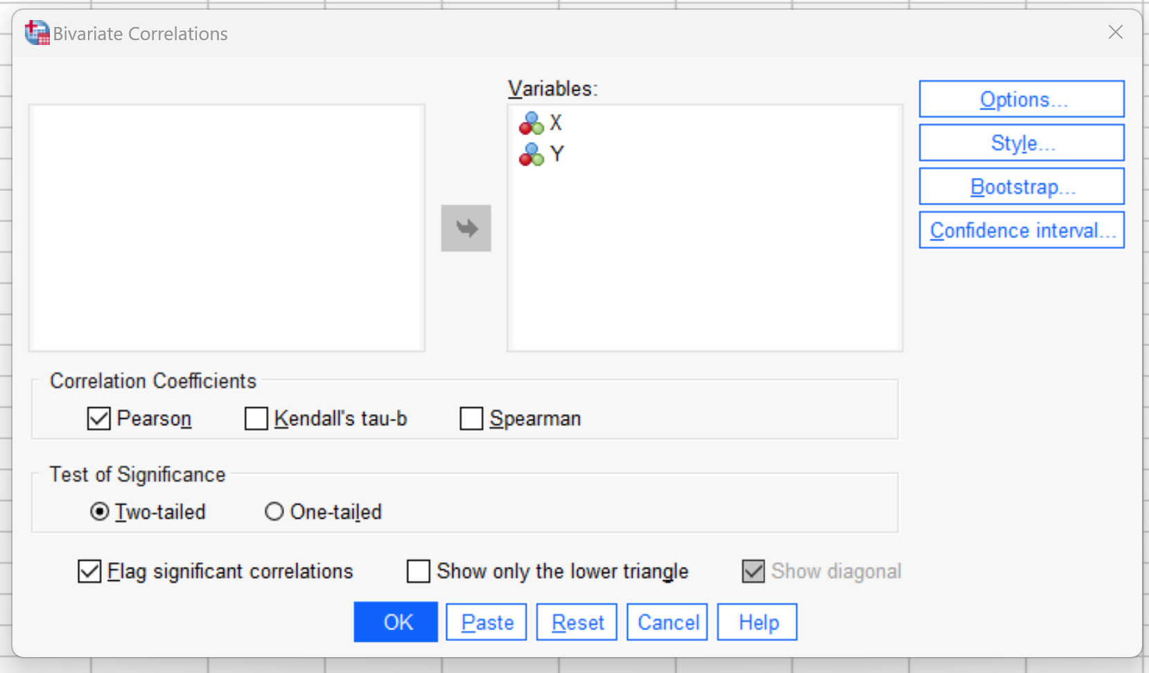Enable the Spearman coefficient checkbox
This screenshot has width=1149, height=673.
pyautogui.click(x=471, y=418)
